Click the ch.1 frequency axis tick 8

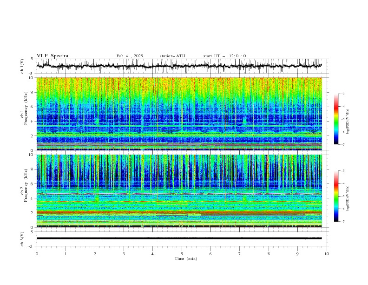point(33,92)
